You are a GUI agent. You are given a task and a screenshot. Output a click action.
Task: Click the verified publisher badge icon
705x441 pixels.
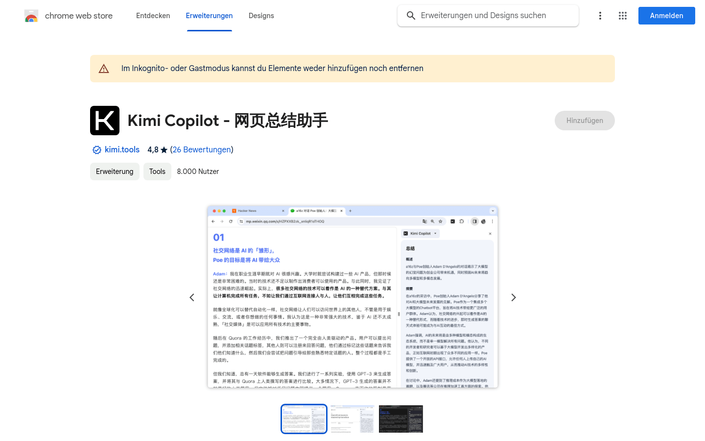pyautogui.click(x=97, y=150)
